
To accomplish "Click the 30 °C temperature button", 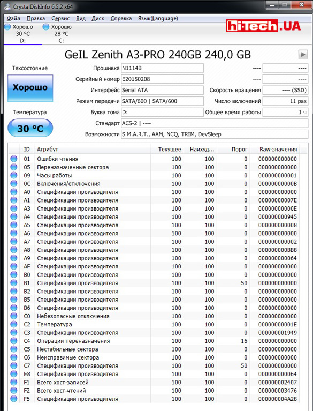I will coord(30,128).
